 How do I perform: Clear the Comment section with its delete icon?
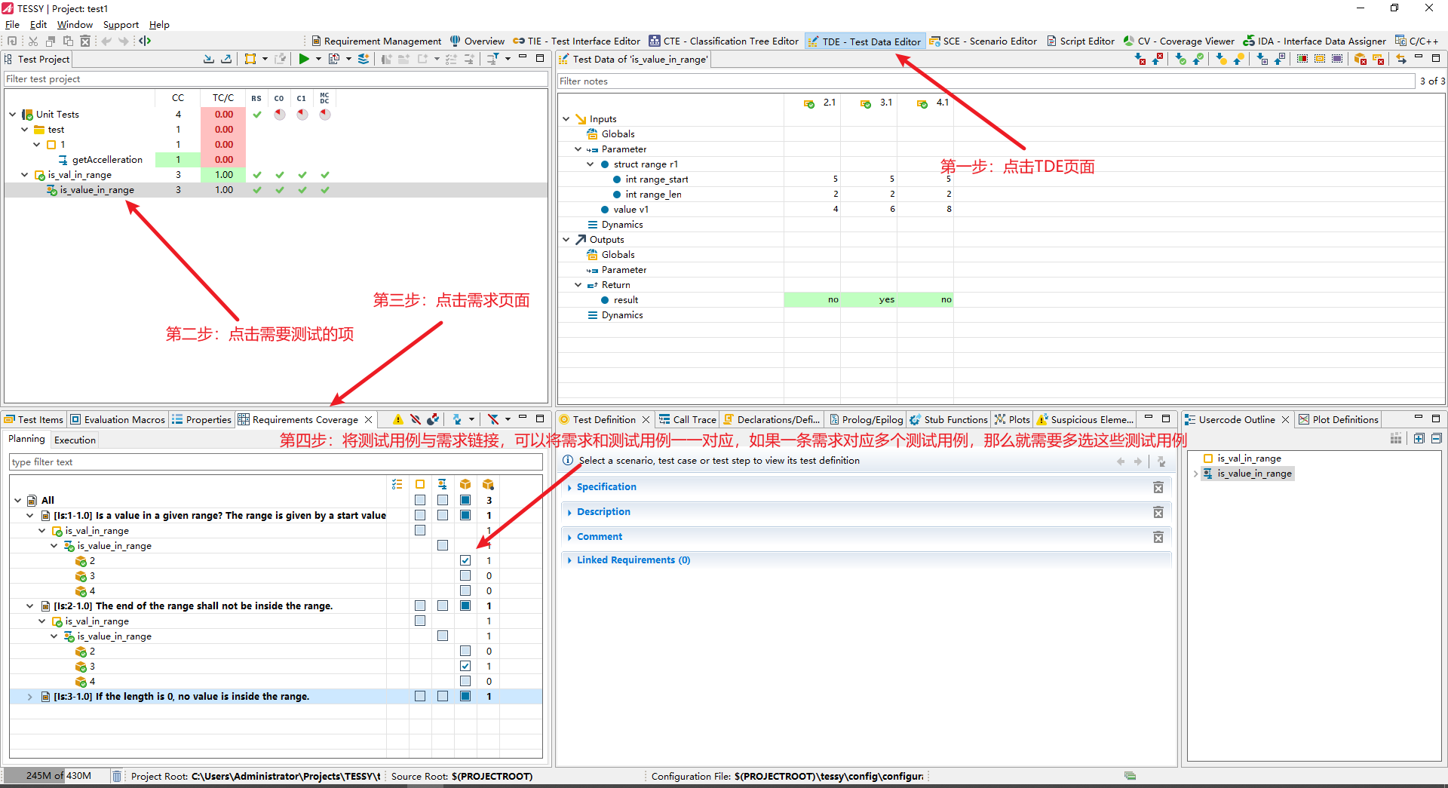(1158, 537)
